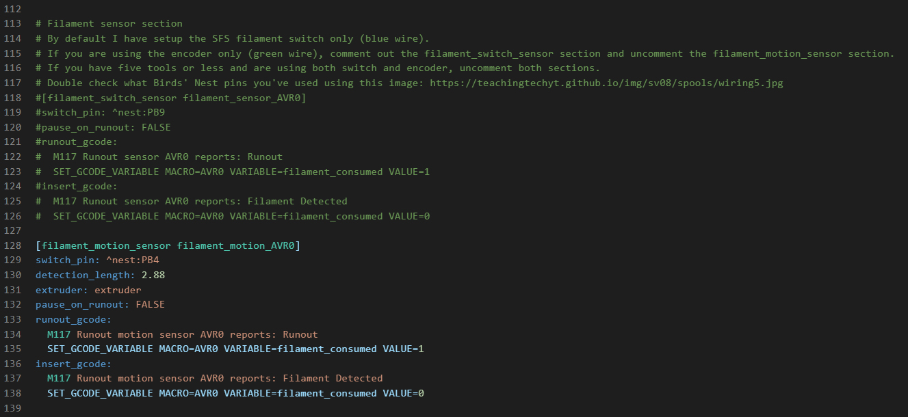Click the detection_length value 2.88

153,275
